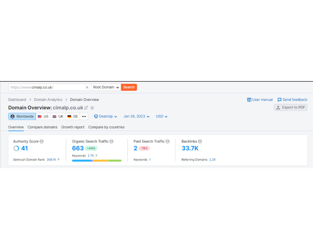
Task: Click the Authority Score ring indicator
Action: (x=16, y=148)
